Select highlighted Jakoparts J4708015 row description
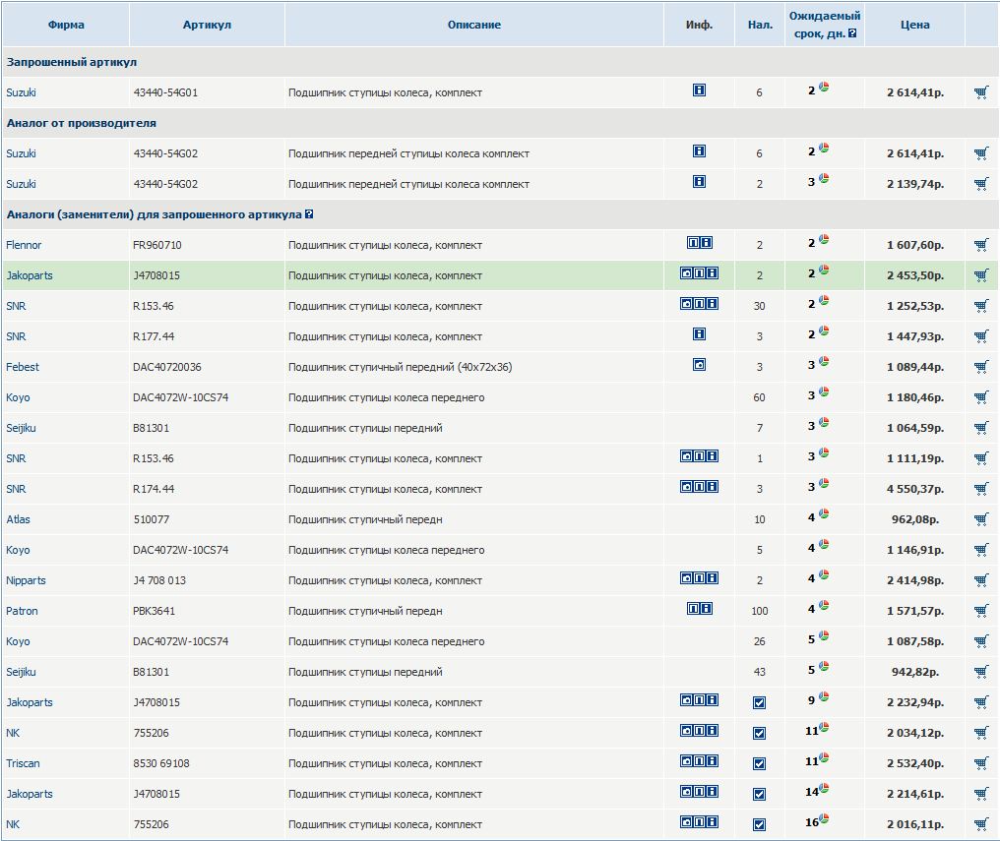This screenshot has width=1000, height=841. tap(385, 275)
